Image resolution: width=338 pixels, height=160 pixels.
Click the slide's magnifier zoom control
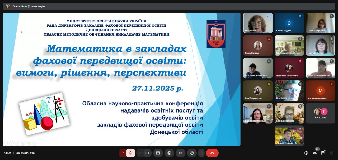[29, 143]
